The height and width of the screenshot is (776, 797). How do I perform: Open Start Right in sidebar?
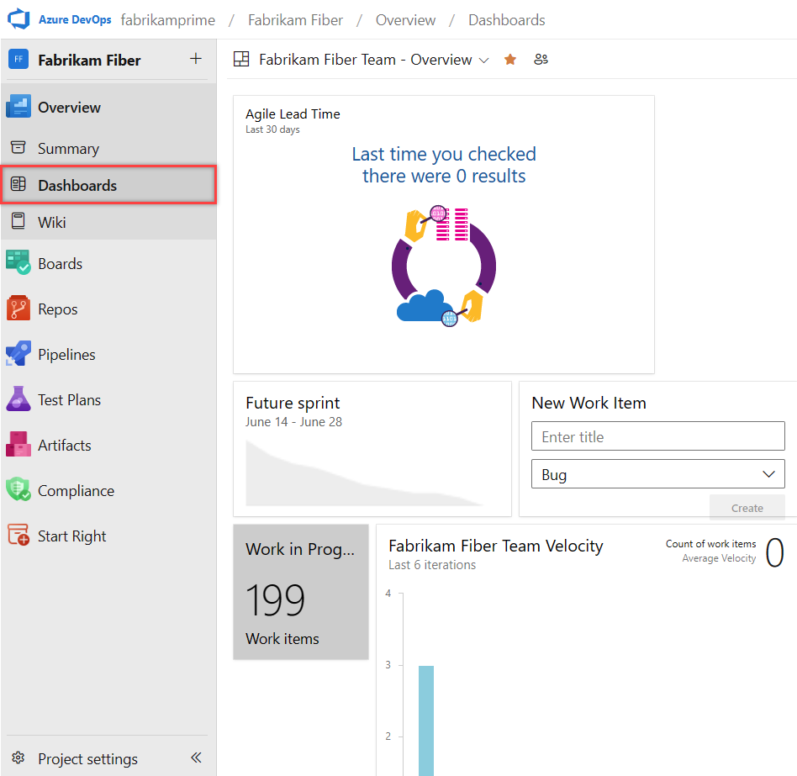pyautogui.click(x=71, y=536)
